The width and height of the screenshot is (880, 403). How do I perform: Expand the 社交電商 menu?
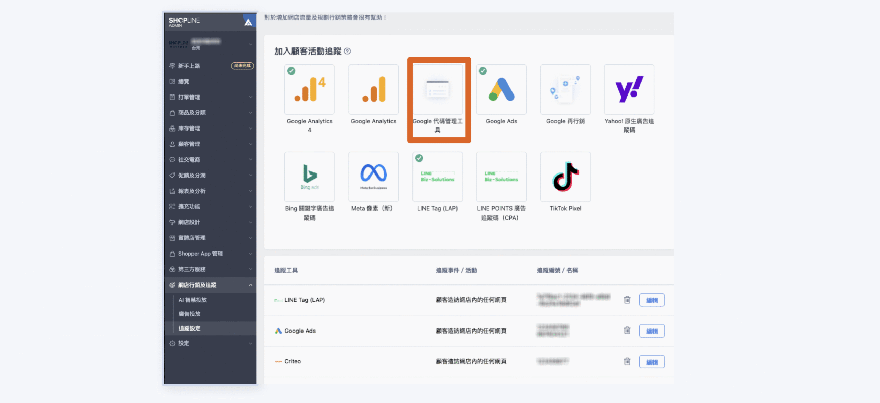210,160
